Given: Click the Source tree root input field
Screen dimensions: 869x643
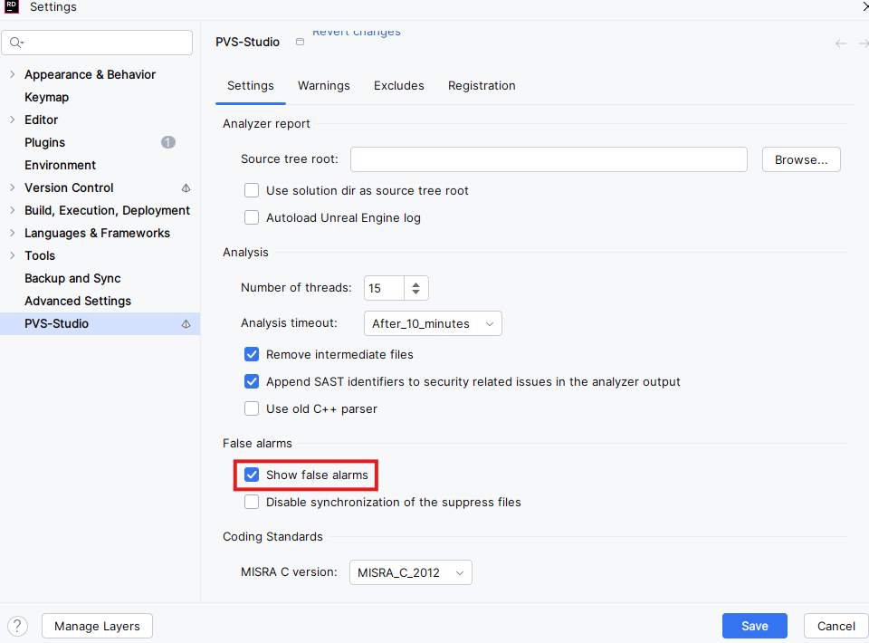Looking at the screenshot, I should pos(548,159).
